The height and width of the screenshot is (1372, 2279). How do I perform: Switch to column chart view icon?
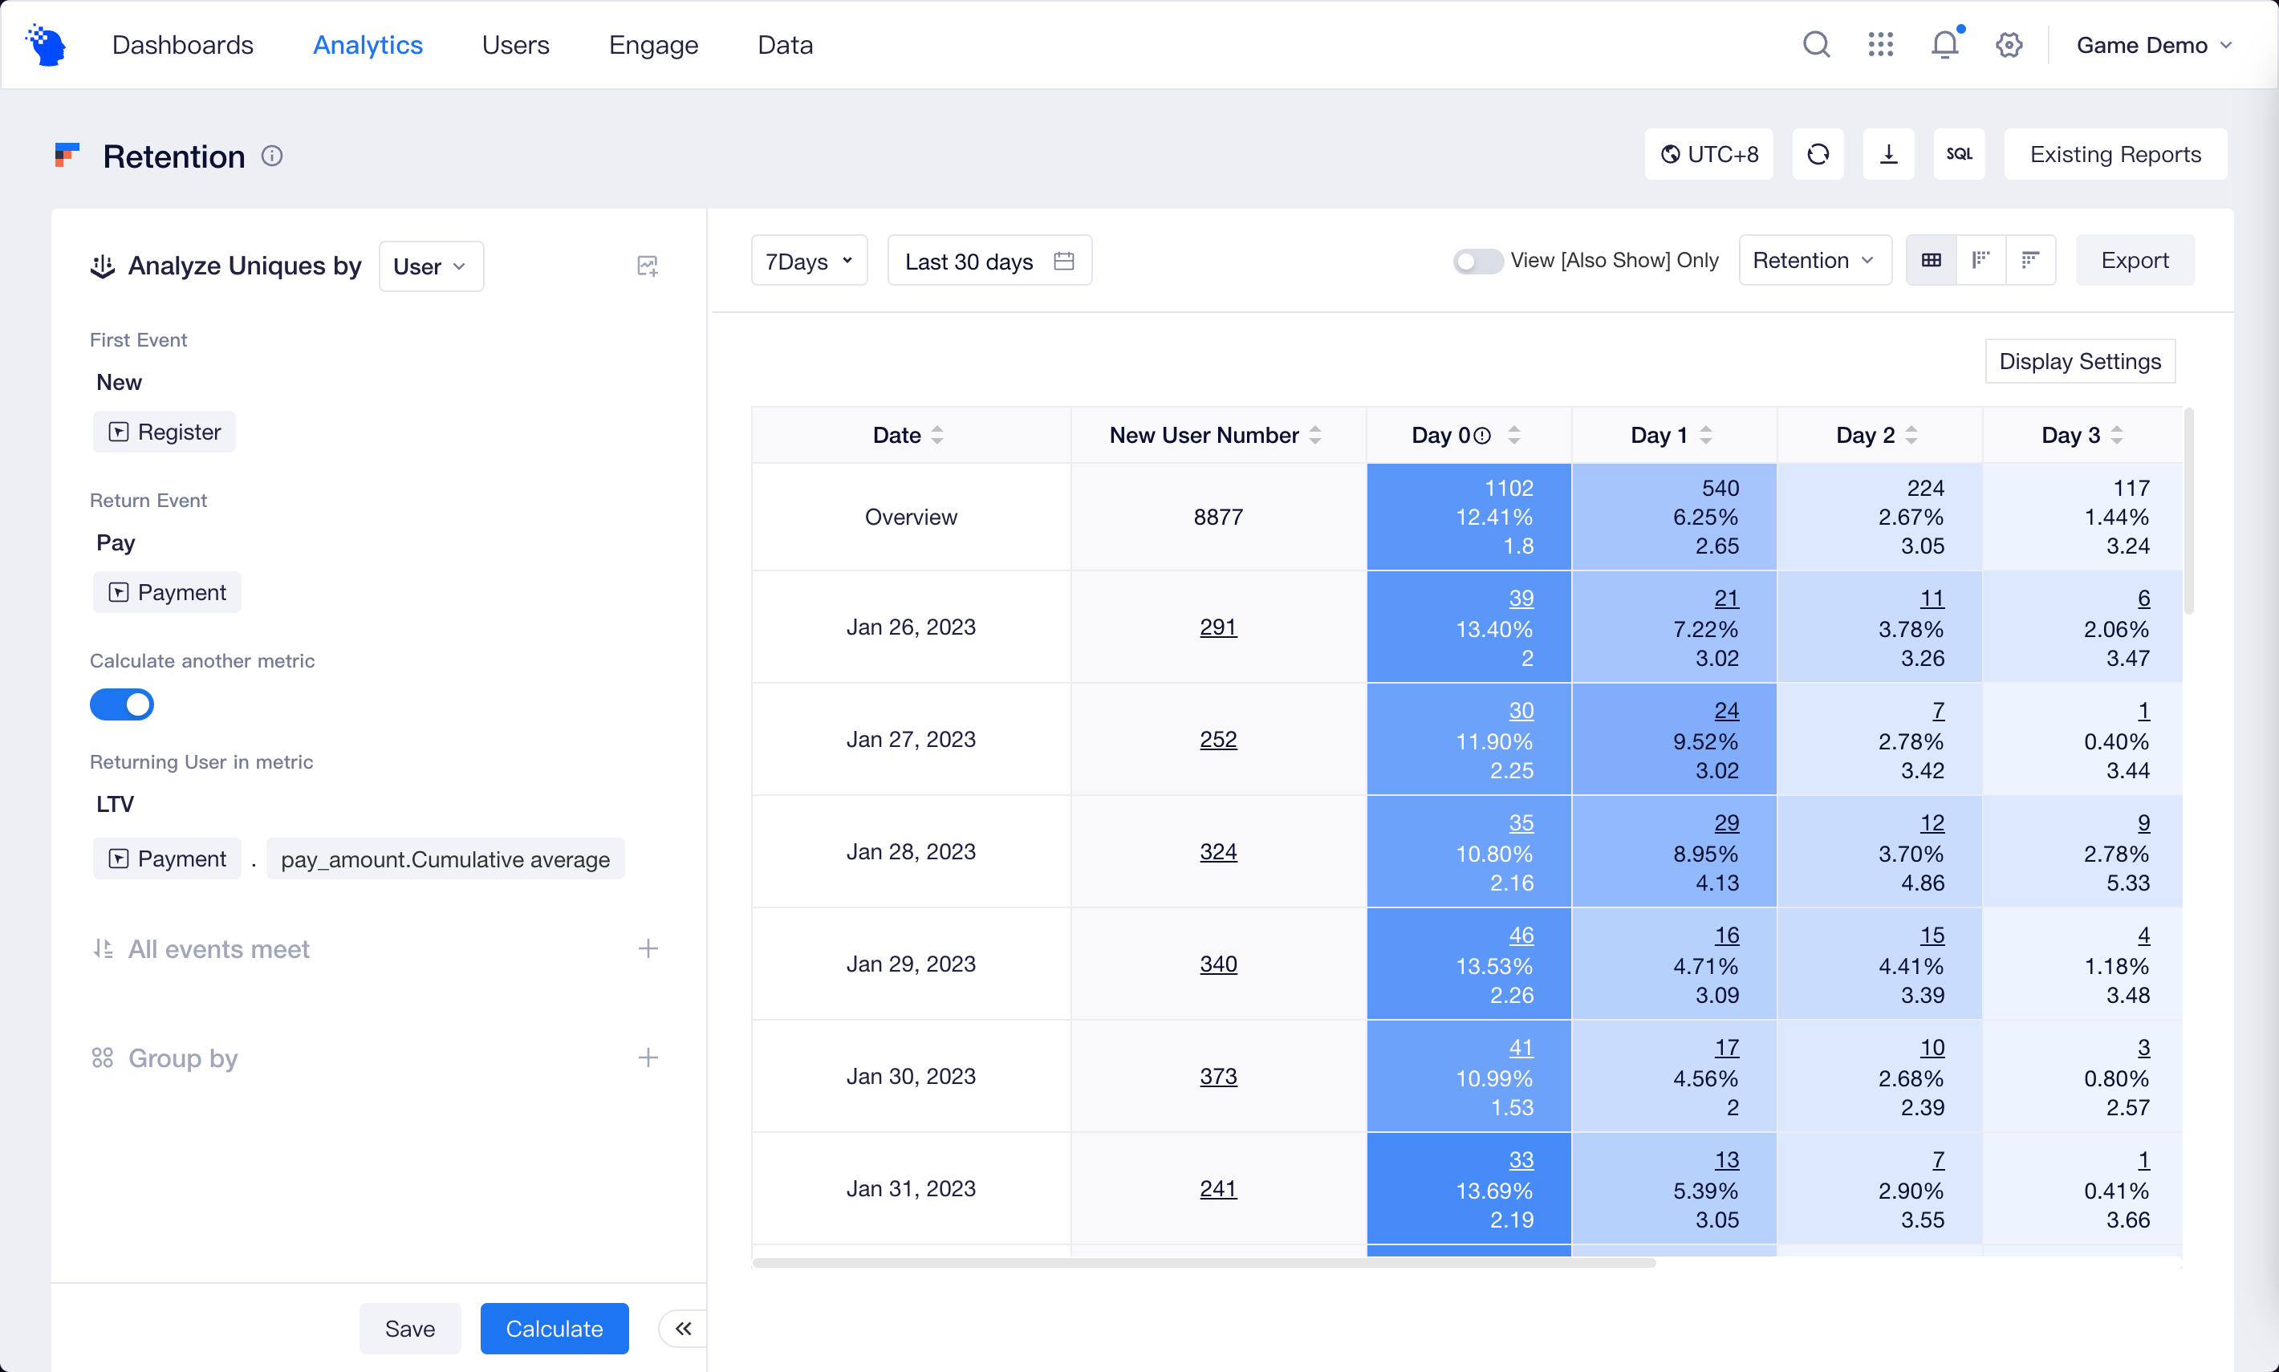[1980, 260]
